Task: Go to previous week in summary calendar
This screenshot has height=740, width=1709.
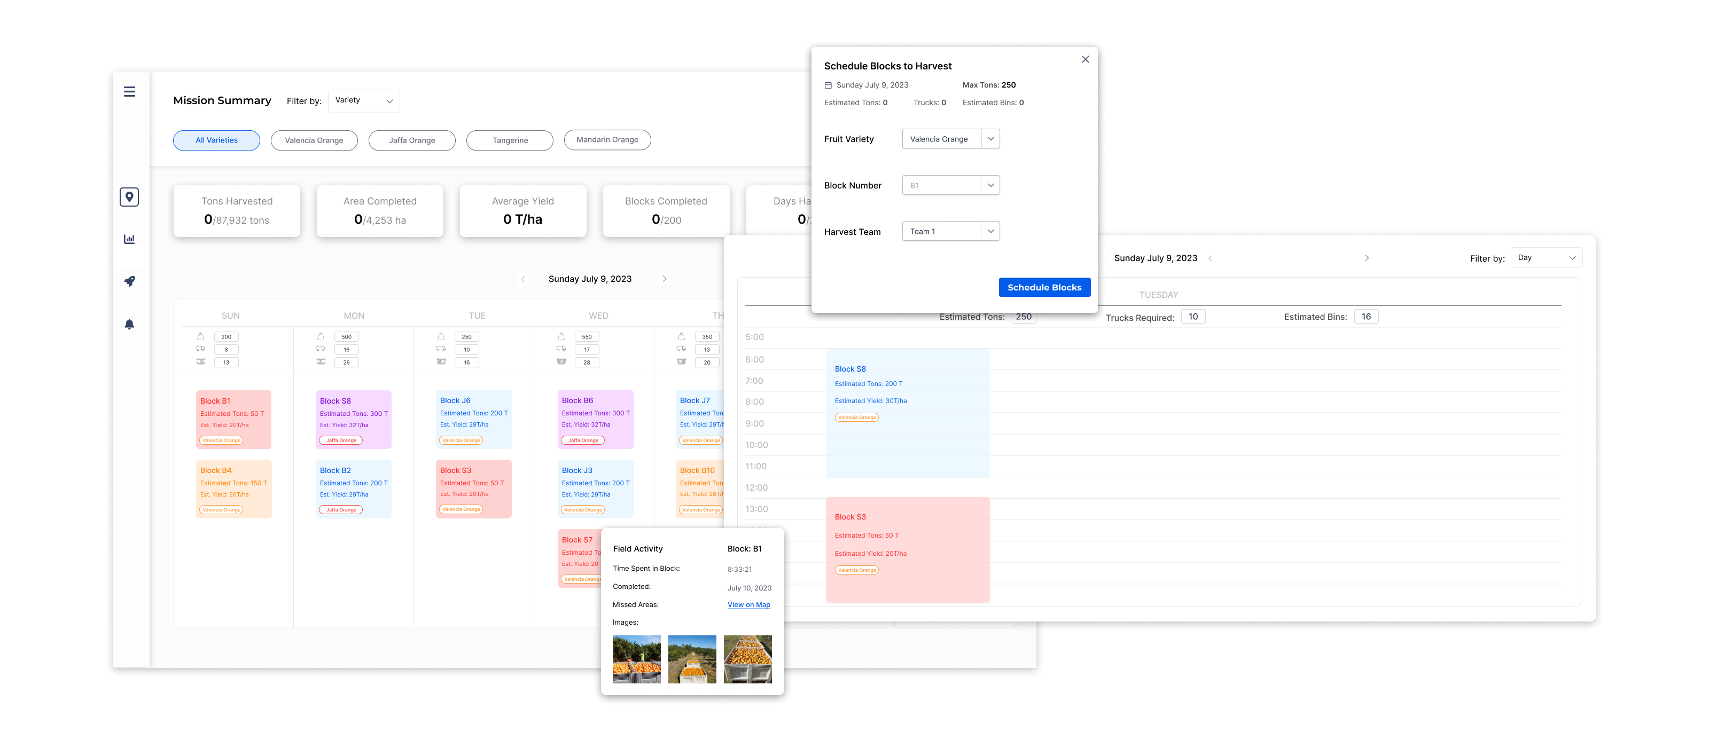Action: (523, 279)
